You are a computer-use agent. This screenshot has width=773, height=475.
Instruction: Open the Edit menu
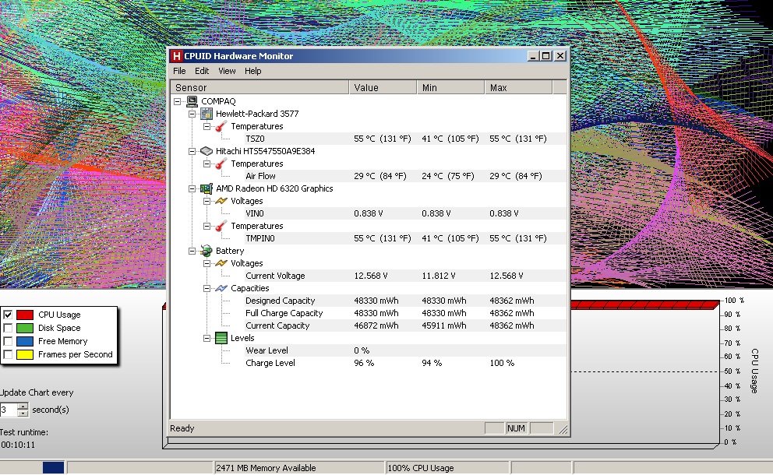point(202,71)
